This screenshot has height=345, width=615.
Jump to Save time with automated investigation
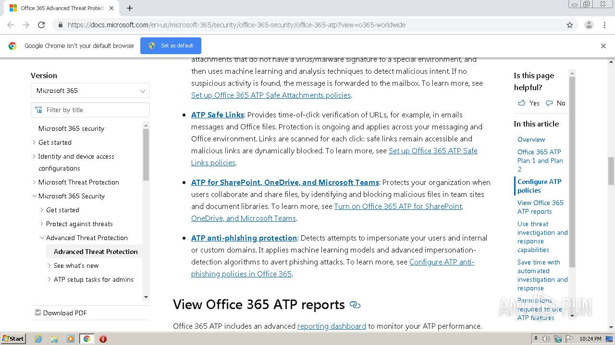[542, 275]
